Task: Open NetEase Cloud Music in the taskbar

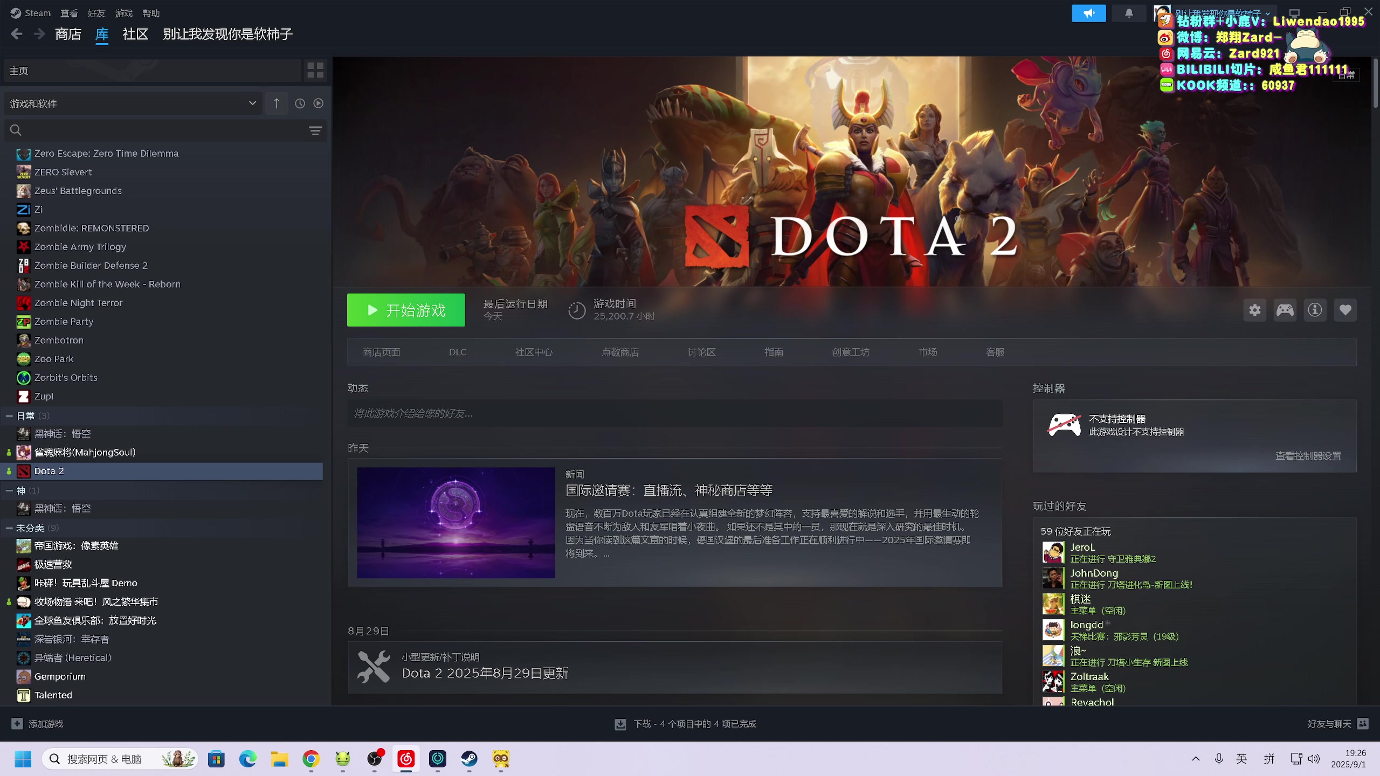Action: pos(406,759)
